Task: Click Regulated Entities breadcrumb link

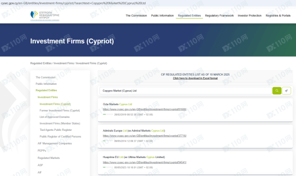Action: pos(41,63)
